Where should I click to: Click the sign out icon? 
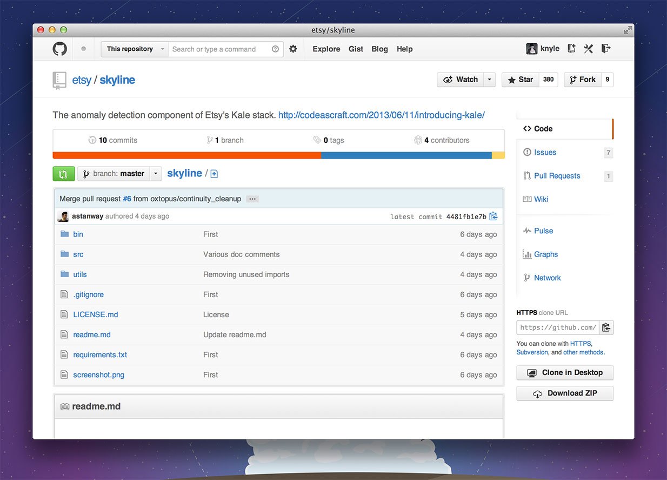(x=606, y=49)
